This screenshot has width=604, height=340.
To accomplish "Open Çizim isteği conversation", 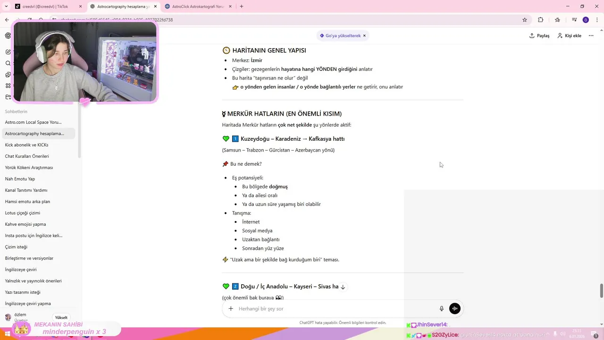I will (39, 247).
